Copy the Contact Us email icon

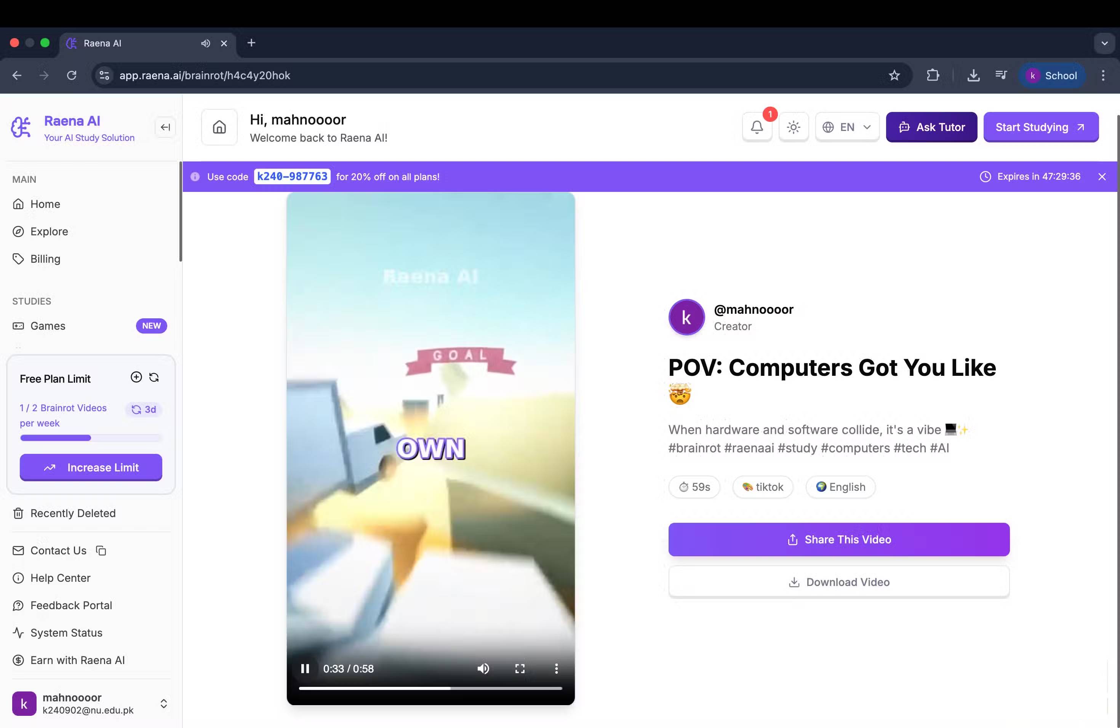[101, 550]
